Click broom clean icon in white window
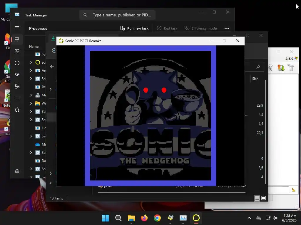 [x=294, y=190]
